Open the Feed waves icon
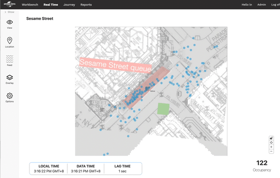 point(10,59)
